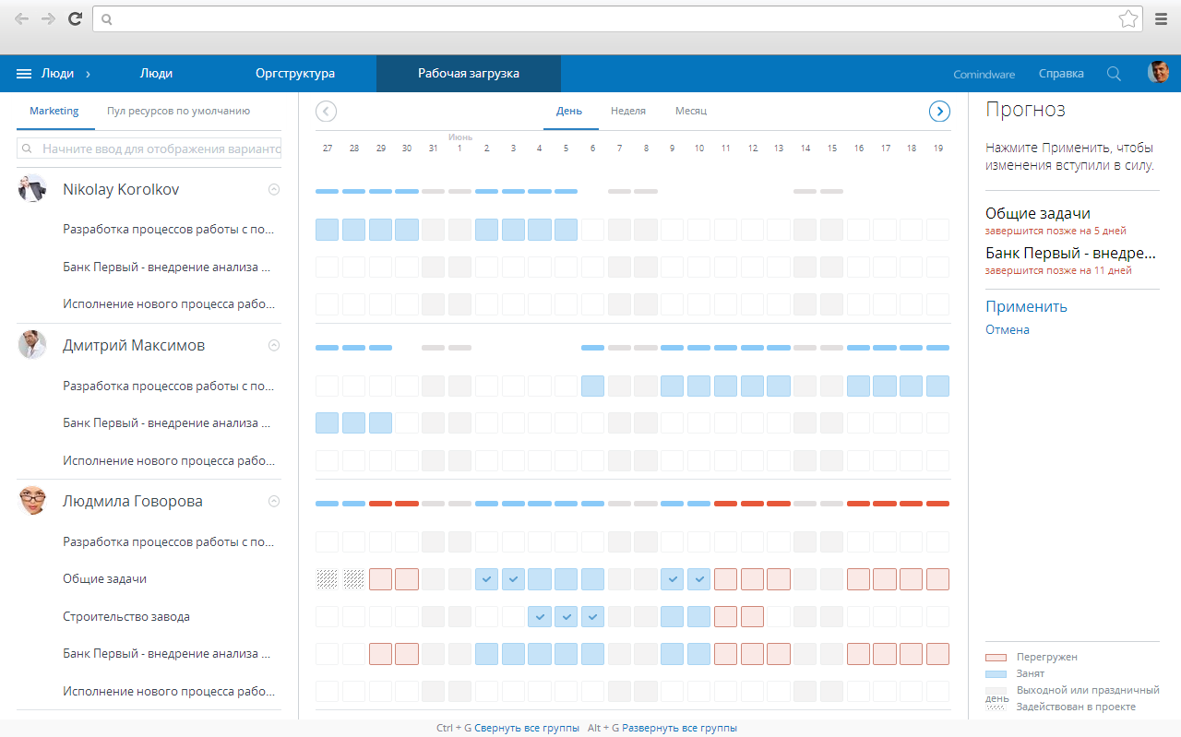Open the Оргструктура tab
Screen dimensions: 1181x737
point(295,74)
